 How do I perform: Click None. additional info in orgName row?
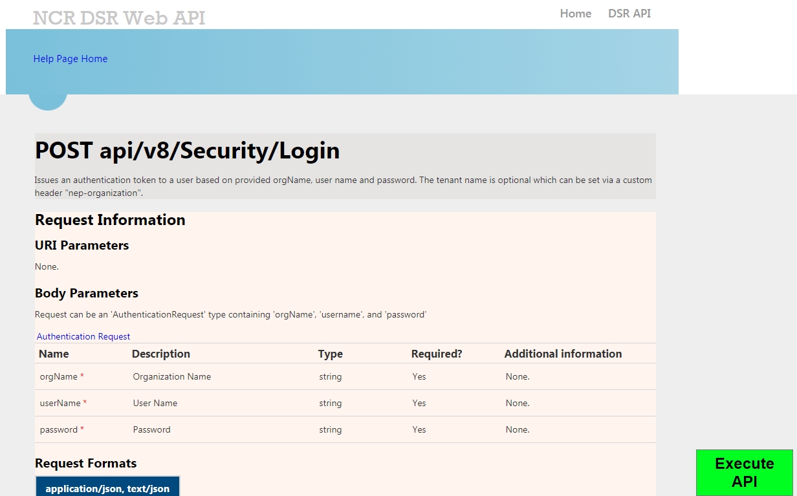[x=518, y=376]
